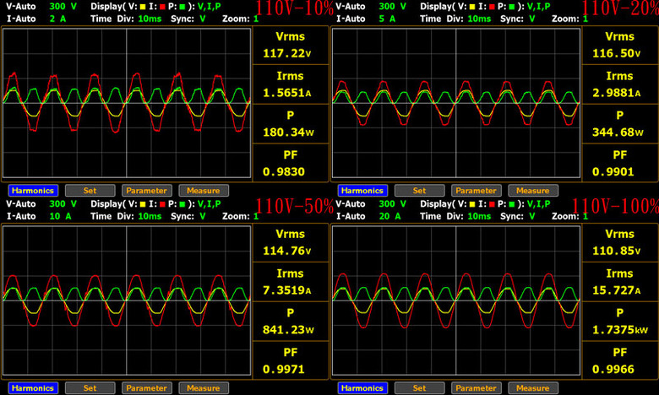Viewport: 659px width, 395px height.
Task: Click Irms value 7.3519A
Action: (x=287, y=290)
